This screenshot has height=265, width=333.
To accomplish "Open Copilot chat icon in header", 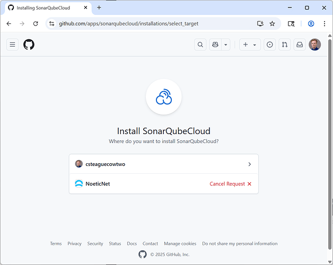I will [215, 45].
